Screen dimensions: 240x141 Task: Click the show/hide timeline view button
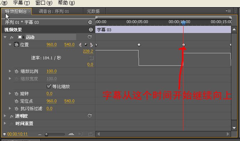pos(90,22)
